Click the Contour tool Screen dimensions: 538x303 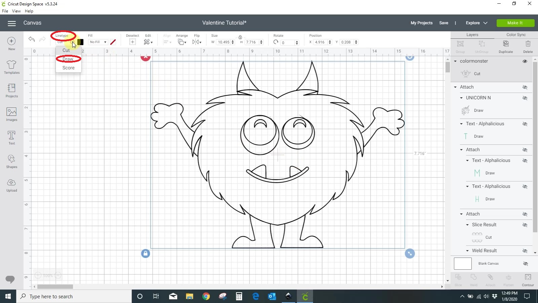click(x=528, y=277)
